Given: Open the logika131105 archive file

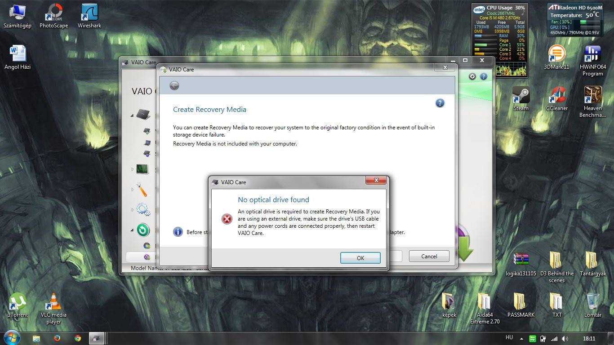Looking at the screenshot, I should click(521, 264).
